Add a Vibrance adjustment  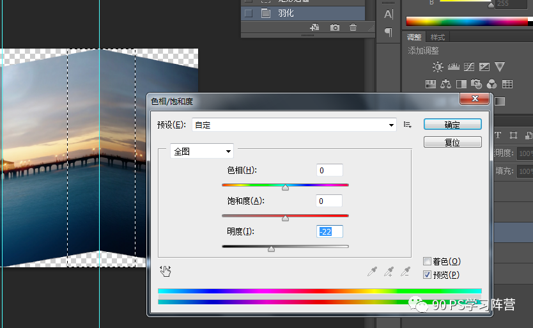pos(500,66)
